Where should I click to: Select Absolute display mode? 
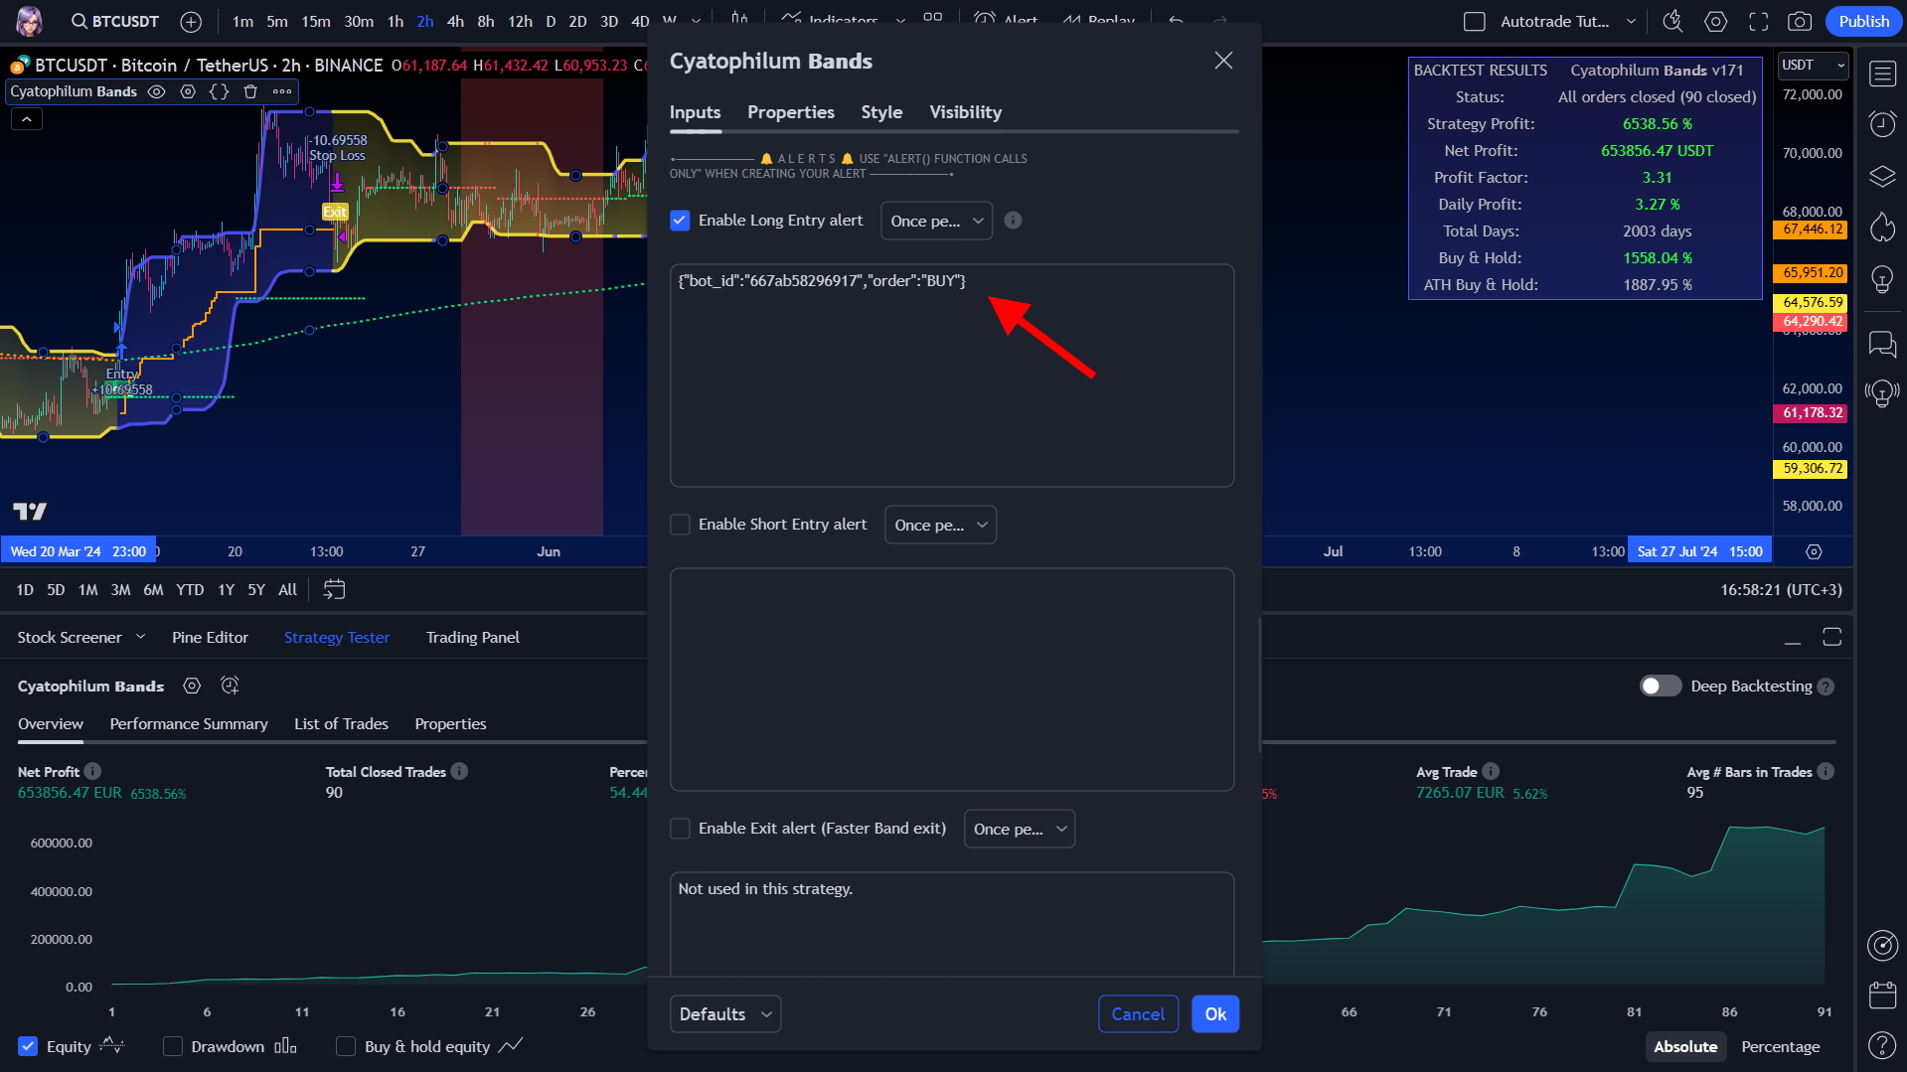tap(1684, 1046)
